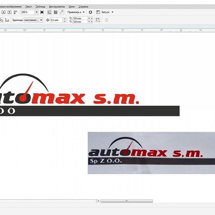Open the растровые изображения menu

11,7
